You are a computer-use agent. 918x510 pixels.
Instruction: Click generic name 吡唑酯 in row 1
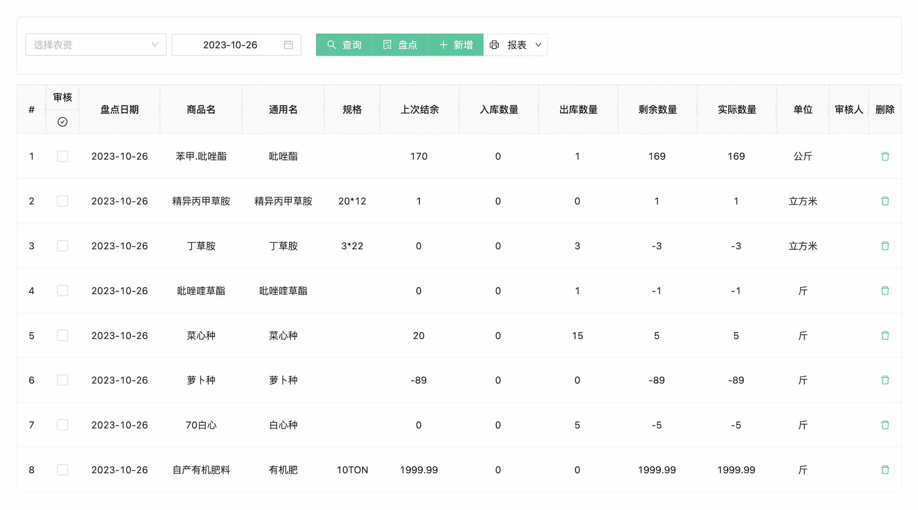[x=283, y=156]
